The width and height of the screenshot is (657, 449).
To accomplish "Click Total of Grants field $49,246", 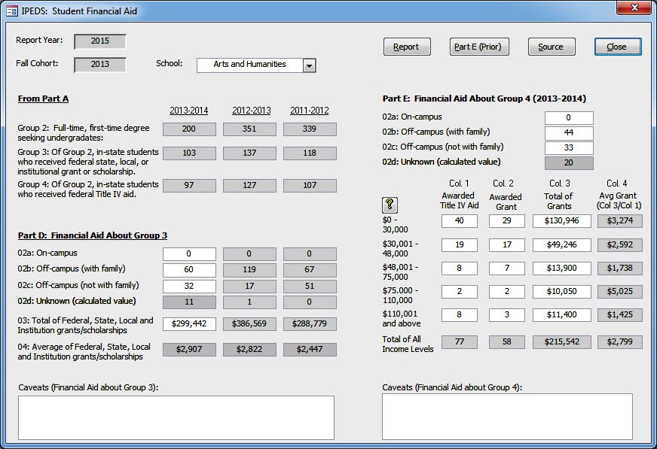I will [x=562, y=245].
